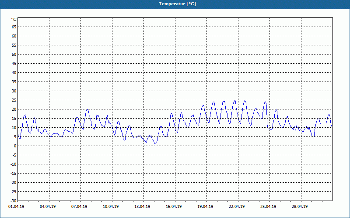350x218 pixels.
Task: Click the °C unit label on the axis
Action: (14, 20)
